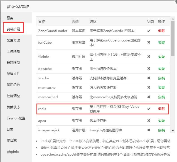Click the xcache not-installed X icon
The height and width of the screenshot is (162, 177).
tap(149, 78)
